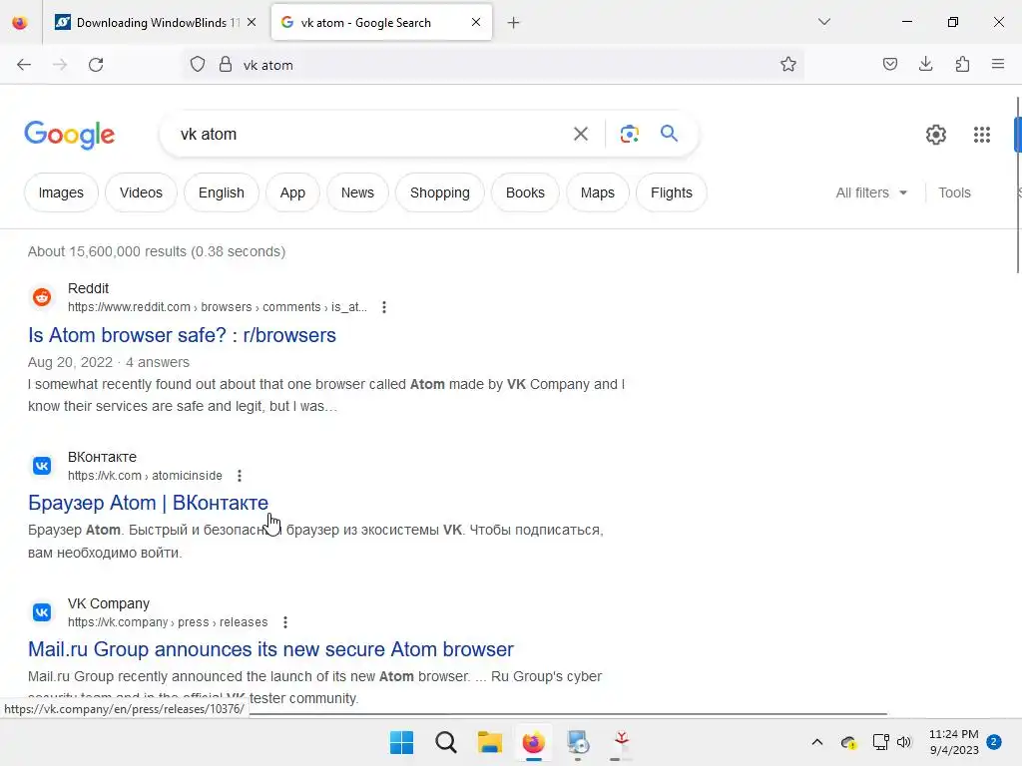Open more options for Reddit result
1022x766 pixels.
coord(384,307)
